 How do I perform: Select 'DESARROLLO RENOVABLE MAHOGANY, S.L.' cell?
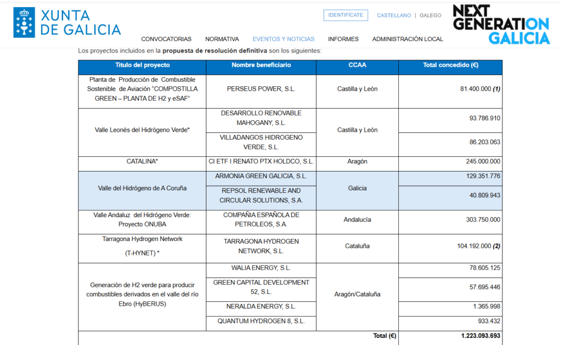click(x=261, y=120)
